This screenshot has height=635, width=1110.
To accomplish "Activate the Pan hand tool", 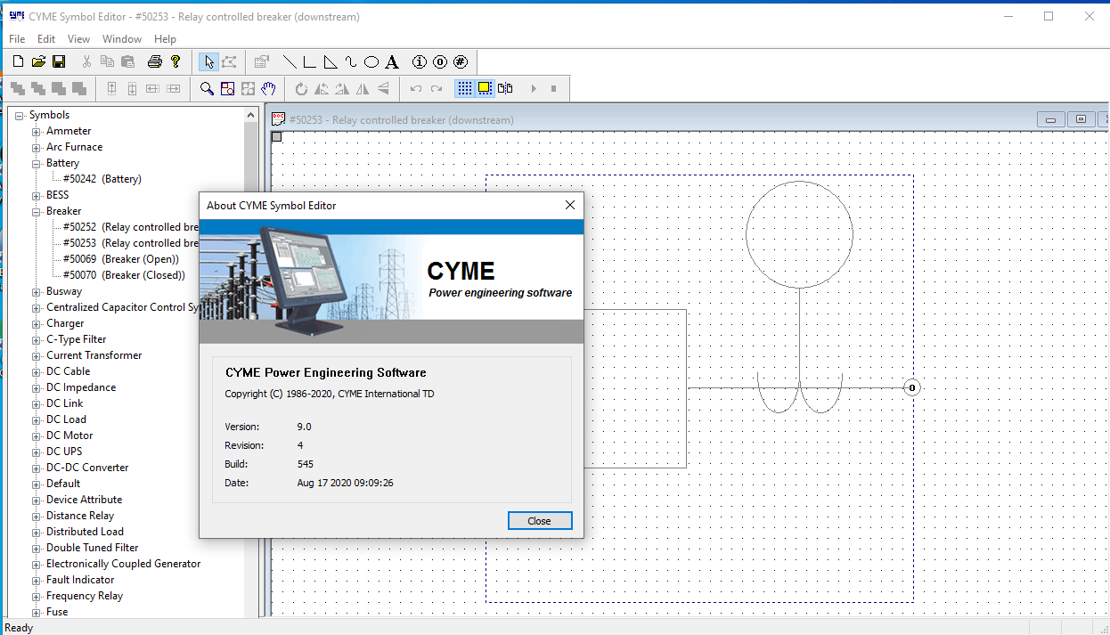I will pos(268,88).
